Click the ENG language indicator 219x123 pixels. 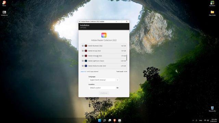click(x=201, y=120)
